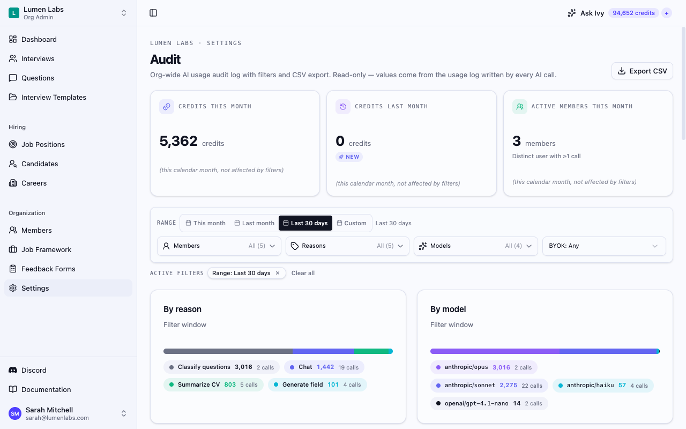
Task: Click the Active Members card people icon
Action: [x=520, y=107]
